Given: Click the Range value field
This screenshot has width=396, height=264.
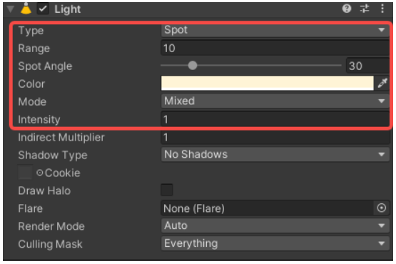Looking at the screenshot, I should coord(275,48).
